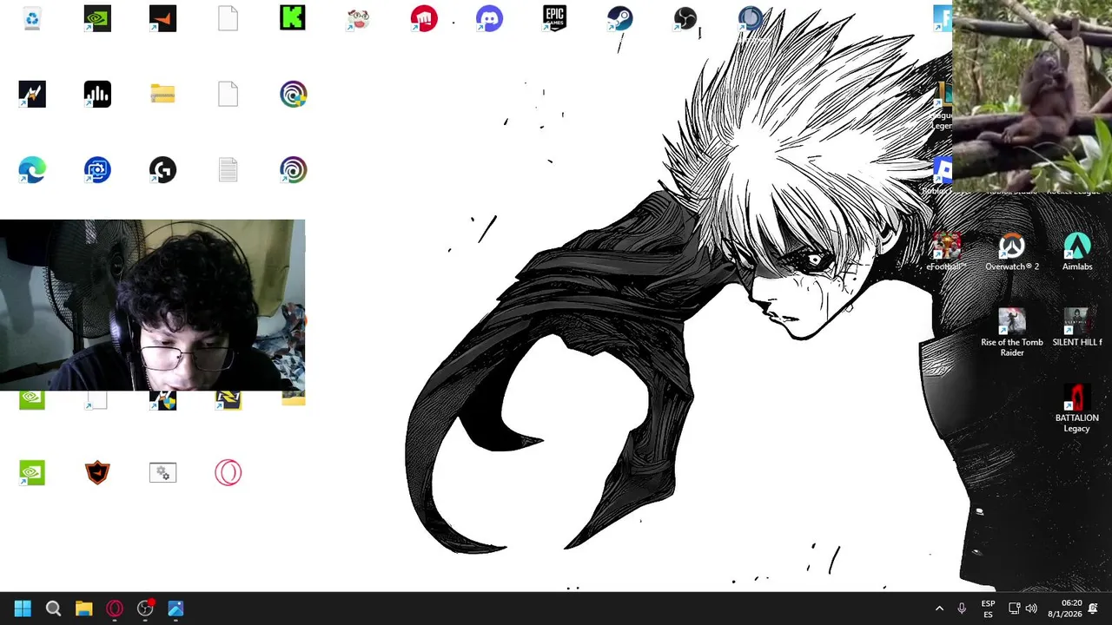1112x625 pixels.
Task: Open the Recycle Bin desktop icon
Action: 32,18
